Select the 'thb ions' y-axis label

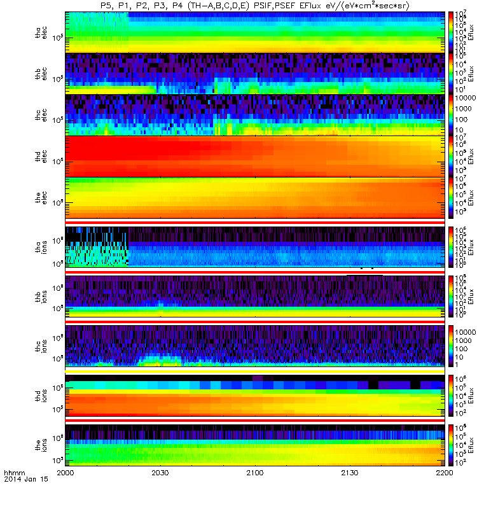coord(41,296)
